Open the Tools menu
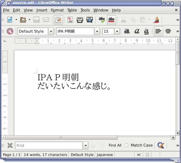This screenshot has width=181, height=163. click(x=85, y=10)
